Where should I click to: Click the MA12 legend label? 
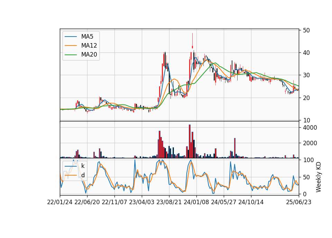pyautogui.click(x=89, y=46)
